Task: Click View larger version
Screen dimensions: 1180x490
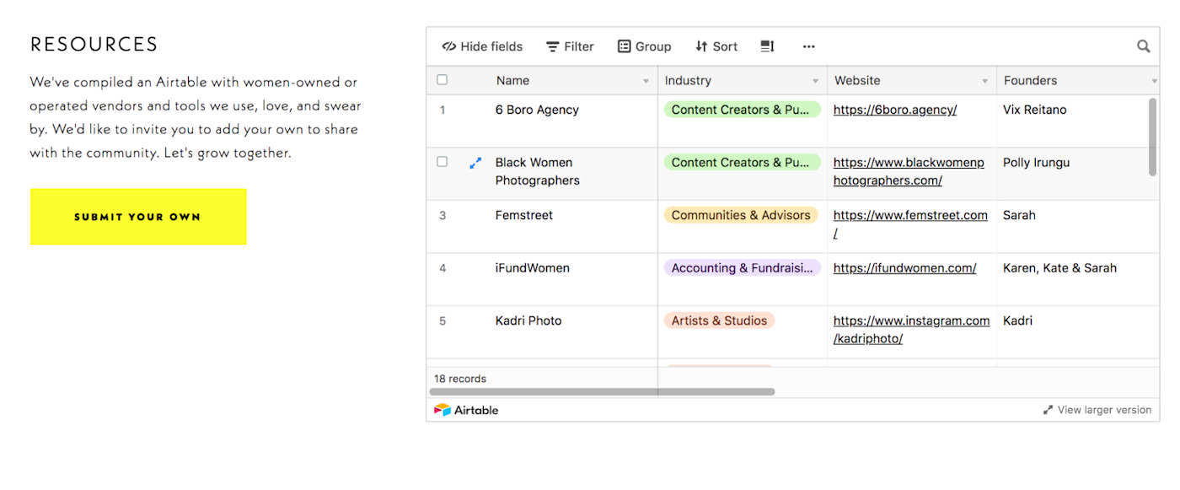Action: [1097, 410]
